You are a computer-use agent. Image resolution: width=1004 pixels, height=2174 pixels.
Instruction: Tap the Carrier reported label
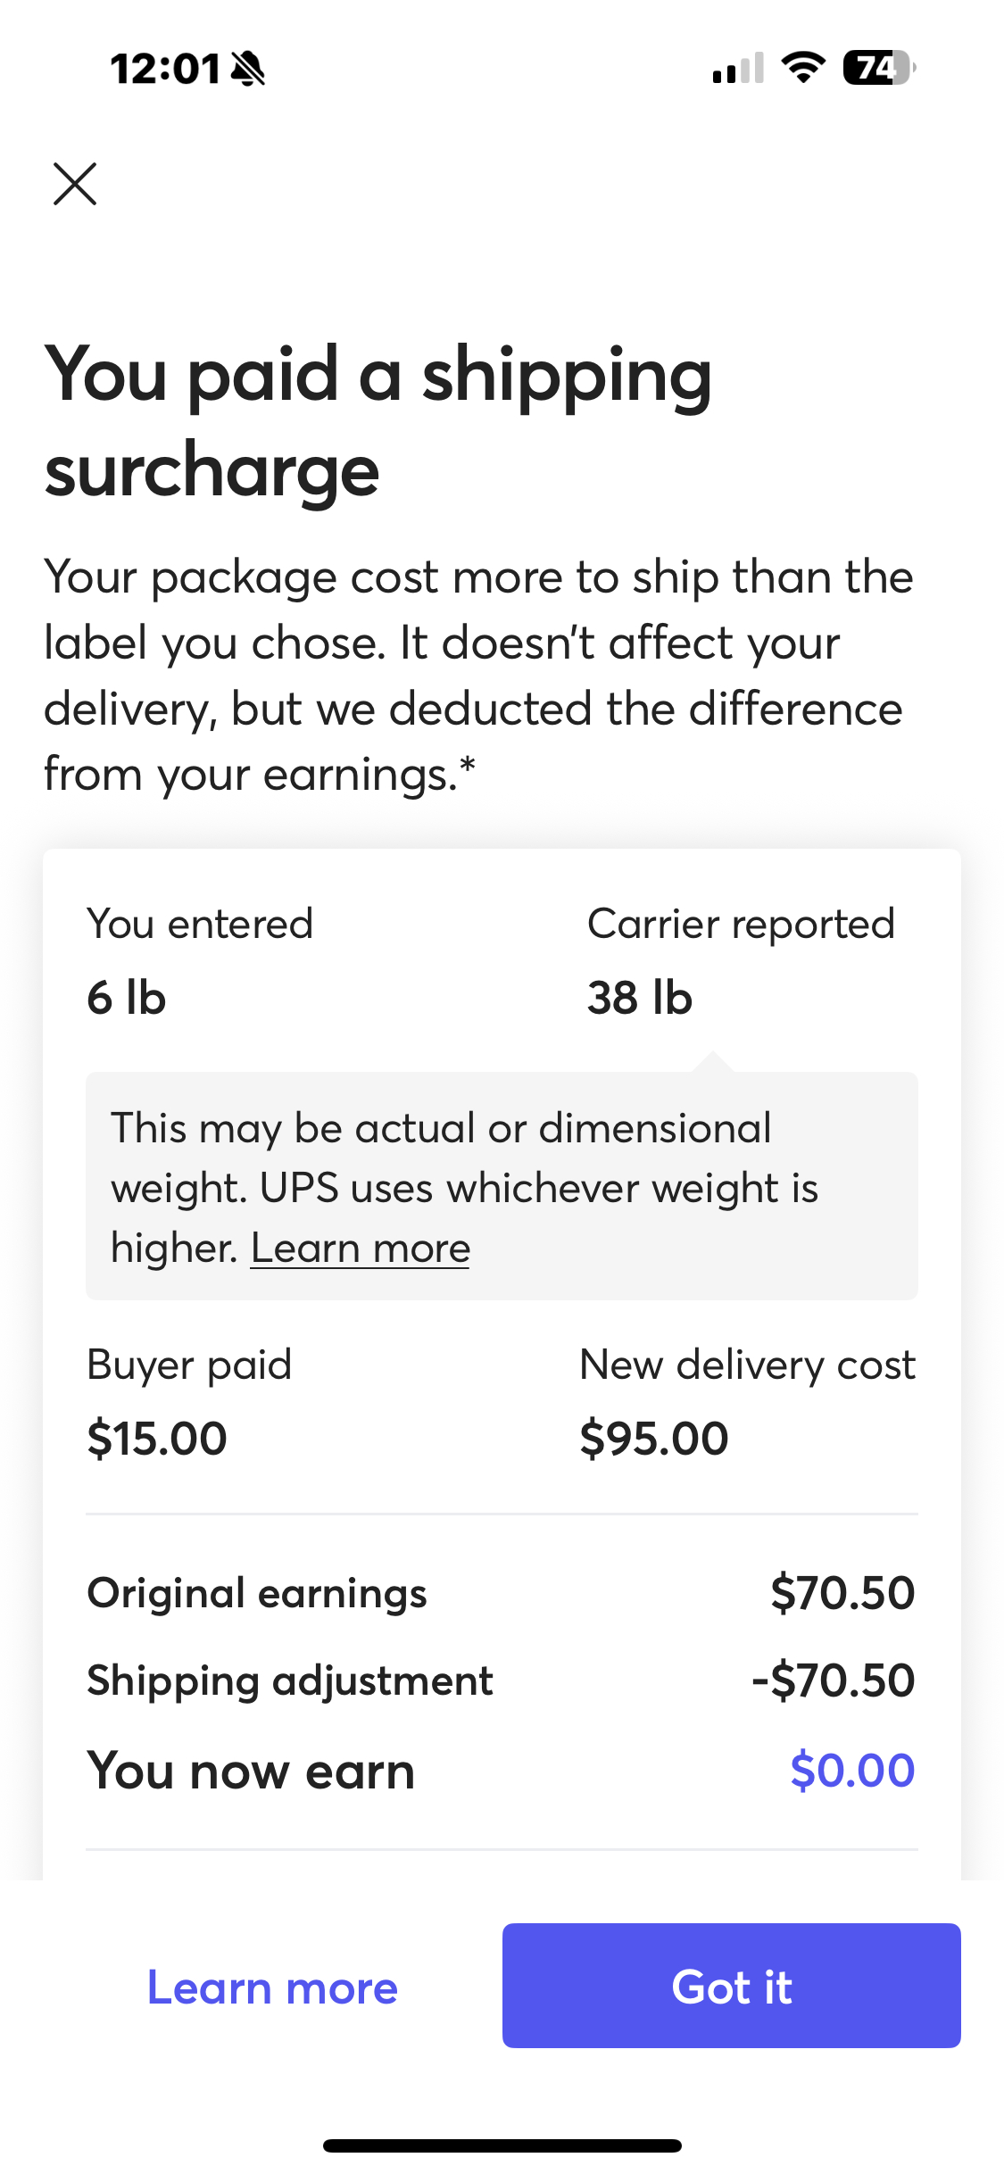(741, 924)
